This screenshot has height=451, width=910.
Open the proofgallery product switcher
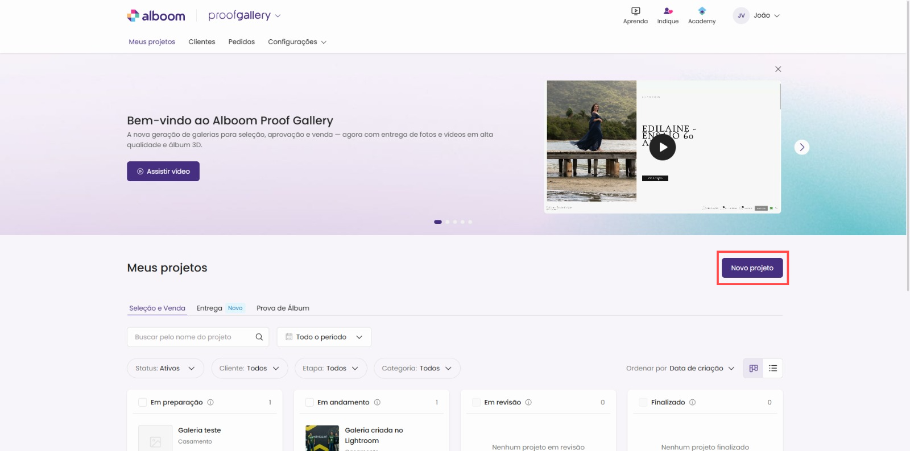[244, 15]
